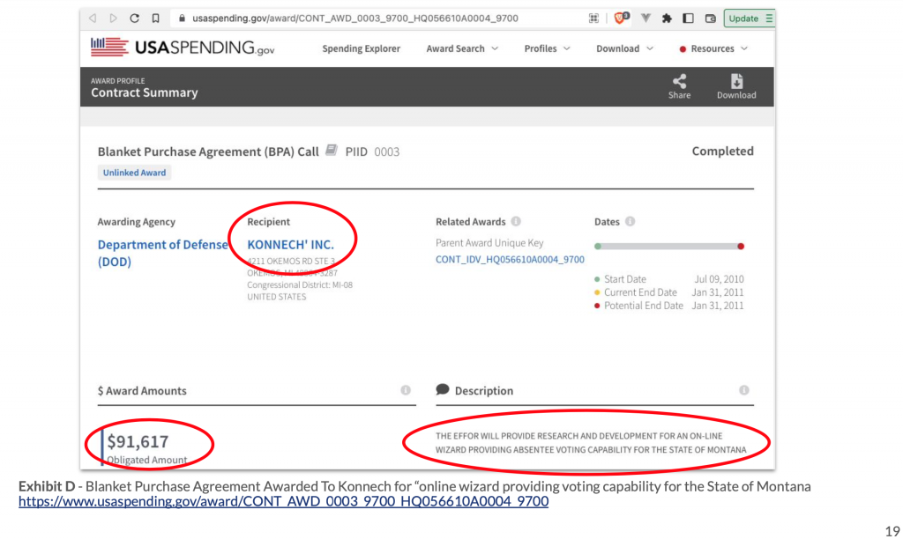The image size is (903, 539).
Task: Click the Share icon in Contract Summary bar
Action: tap(680, 86)
